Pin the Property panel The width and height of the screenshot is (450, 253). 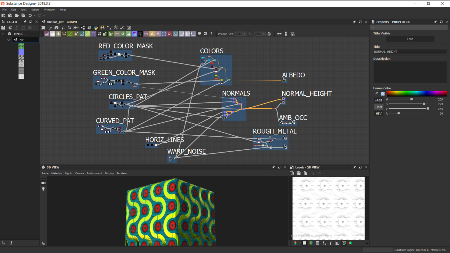click(x=435, y=22)
